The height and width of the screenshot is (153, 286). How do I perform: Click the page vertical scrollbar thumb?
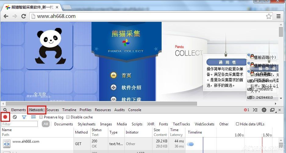(281, 32)
